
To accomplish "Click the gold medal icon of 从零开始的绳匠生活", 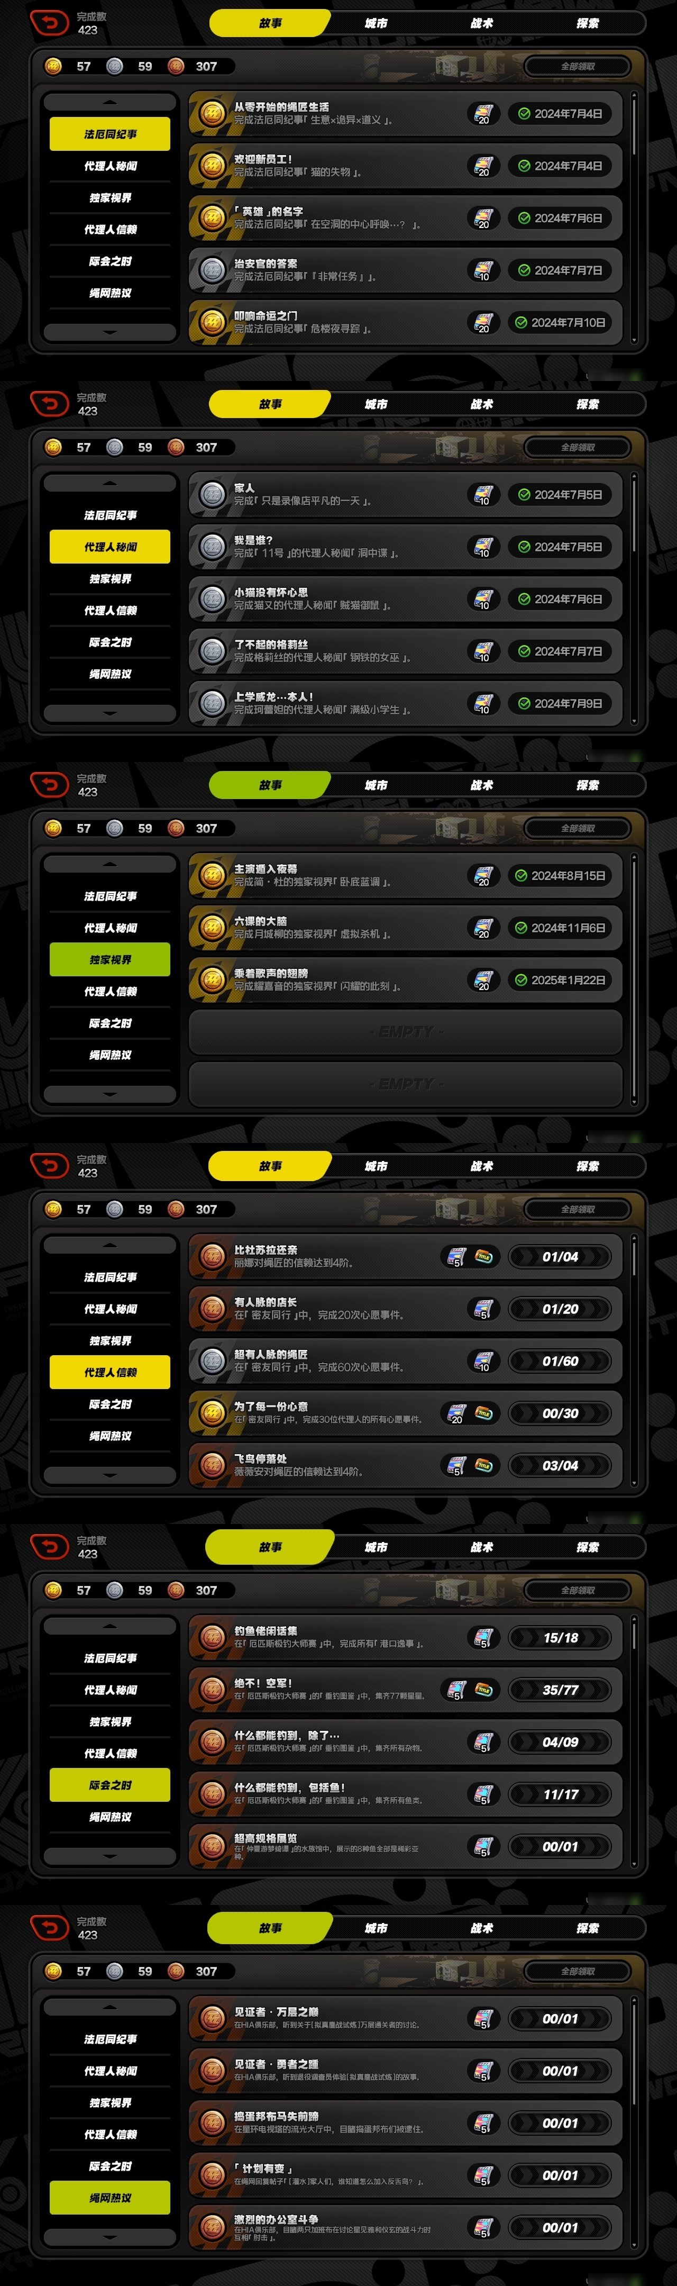I will pos(212,114).
